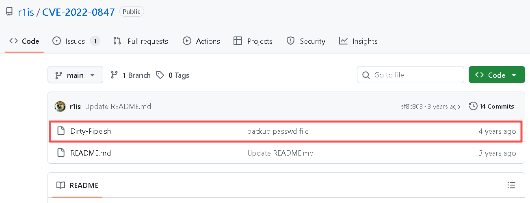Click the branch icon next to 1 Branch
530x203 pixels.
tap(115, 75)
